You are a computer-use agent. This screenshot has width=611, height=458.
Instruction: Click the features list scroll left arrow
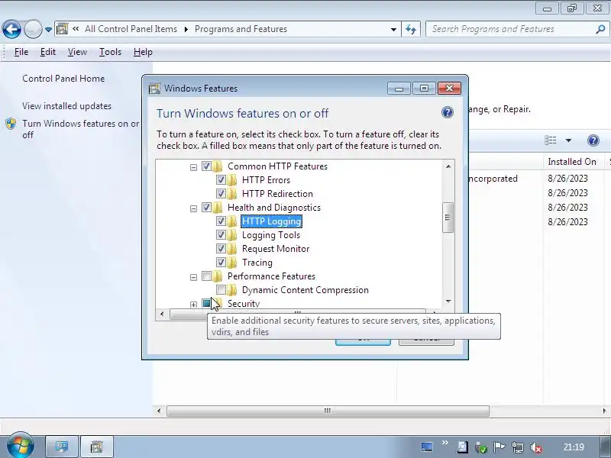click(162, 314)
